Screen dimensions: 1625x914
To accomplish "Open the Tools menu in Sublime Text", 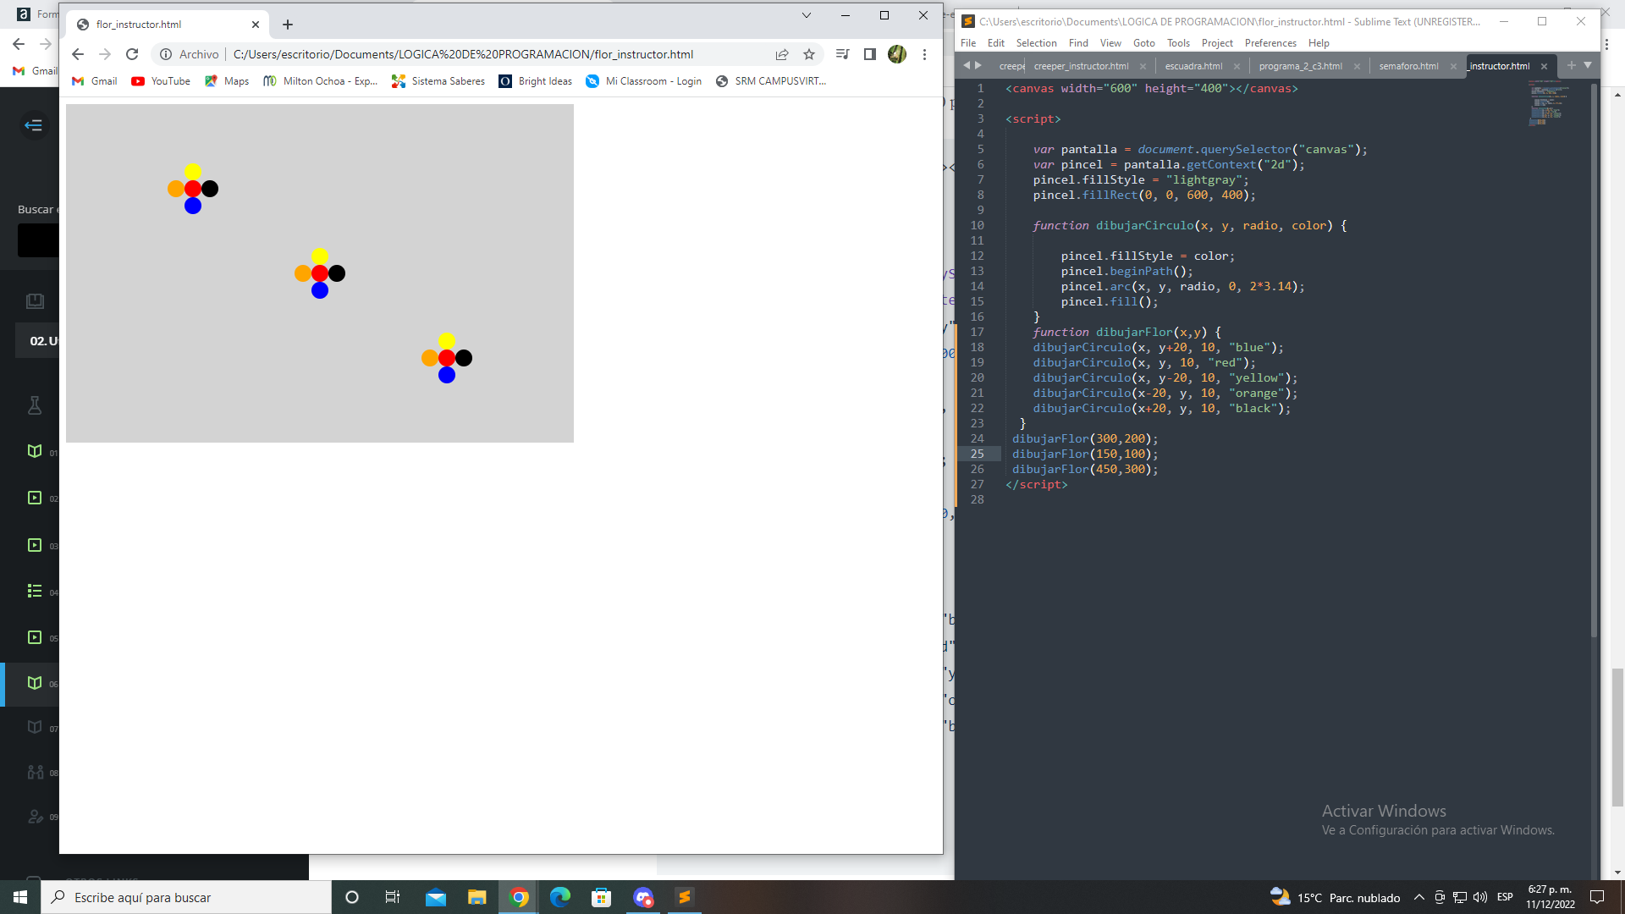I will 1178,43.
